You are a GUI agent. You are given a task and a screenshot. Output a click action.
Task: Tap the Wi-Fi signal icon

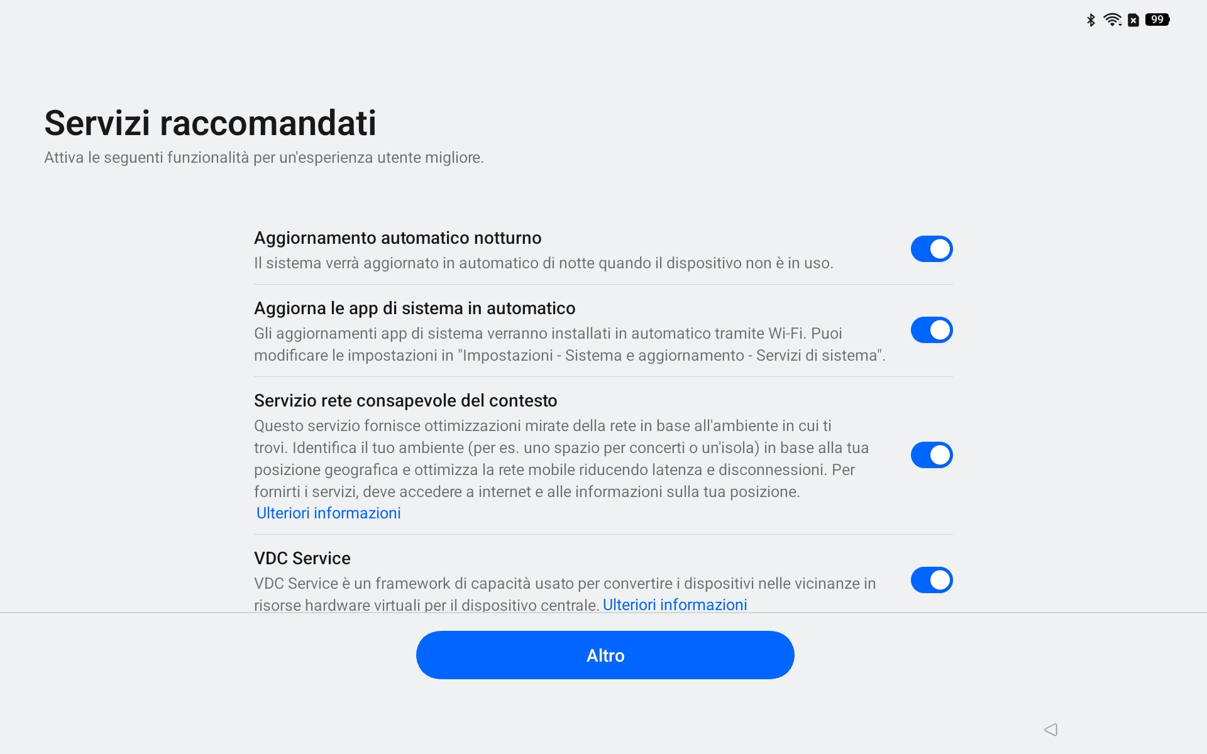click(x=1113, y=20)
